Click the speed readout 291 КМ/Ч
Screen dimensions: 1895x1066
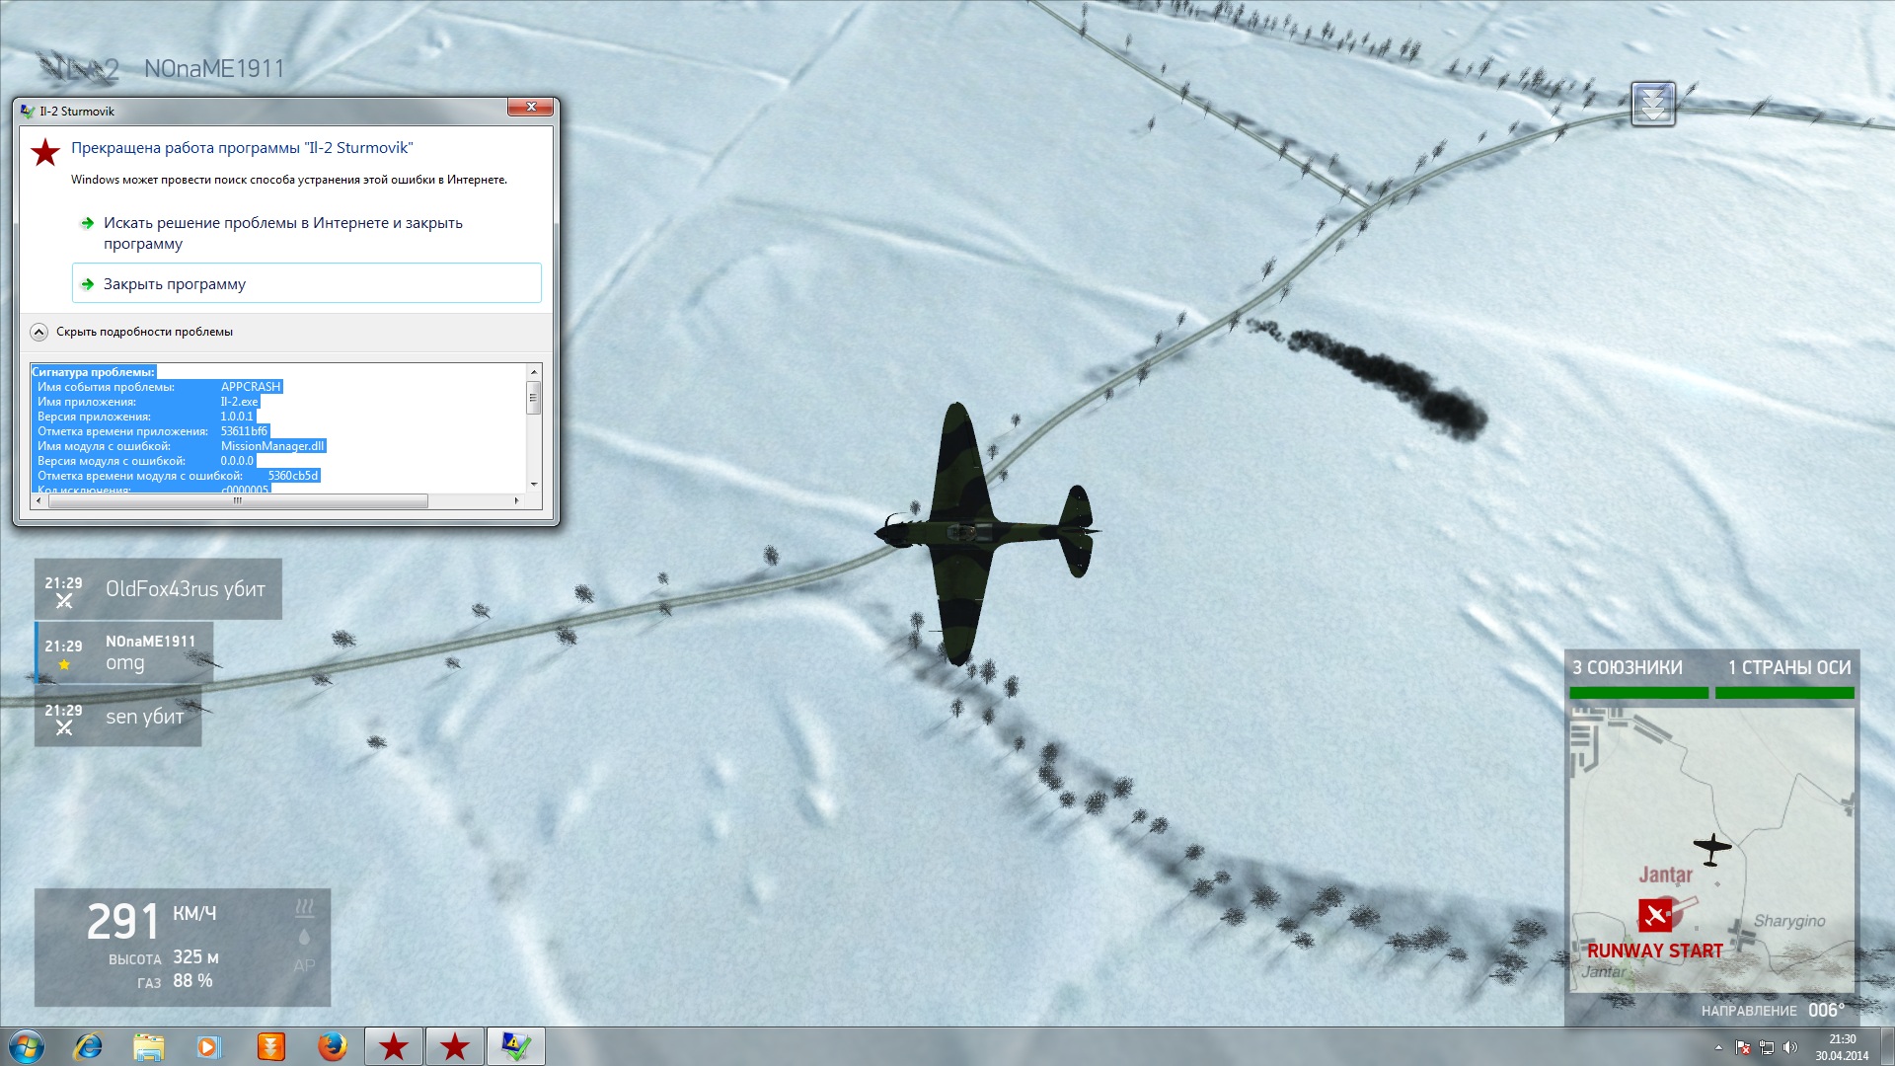(151, 922)
